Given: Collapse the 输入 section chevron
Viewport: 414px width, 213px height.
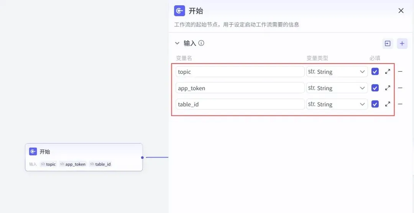Looking at the screenshot, I should (177, 43).
